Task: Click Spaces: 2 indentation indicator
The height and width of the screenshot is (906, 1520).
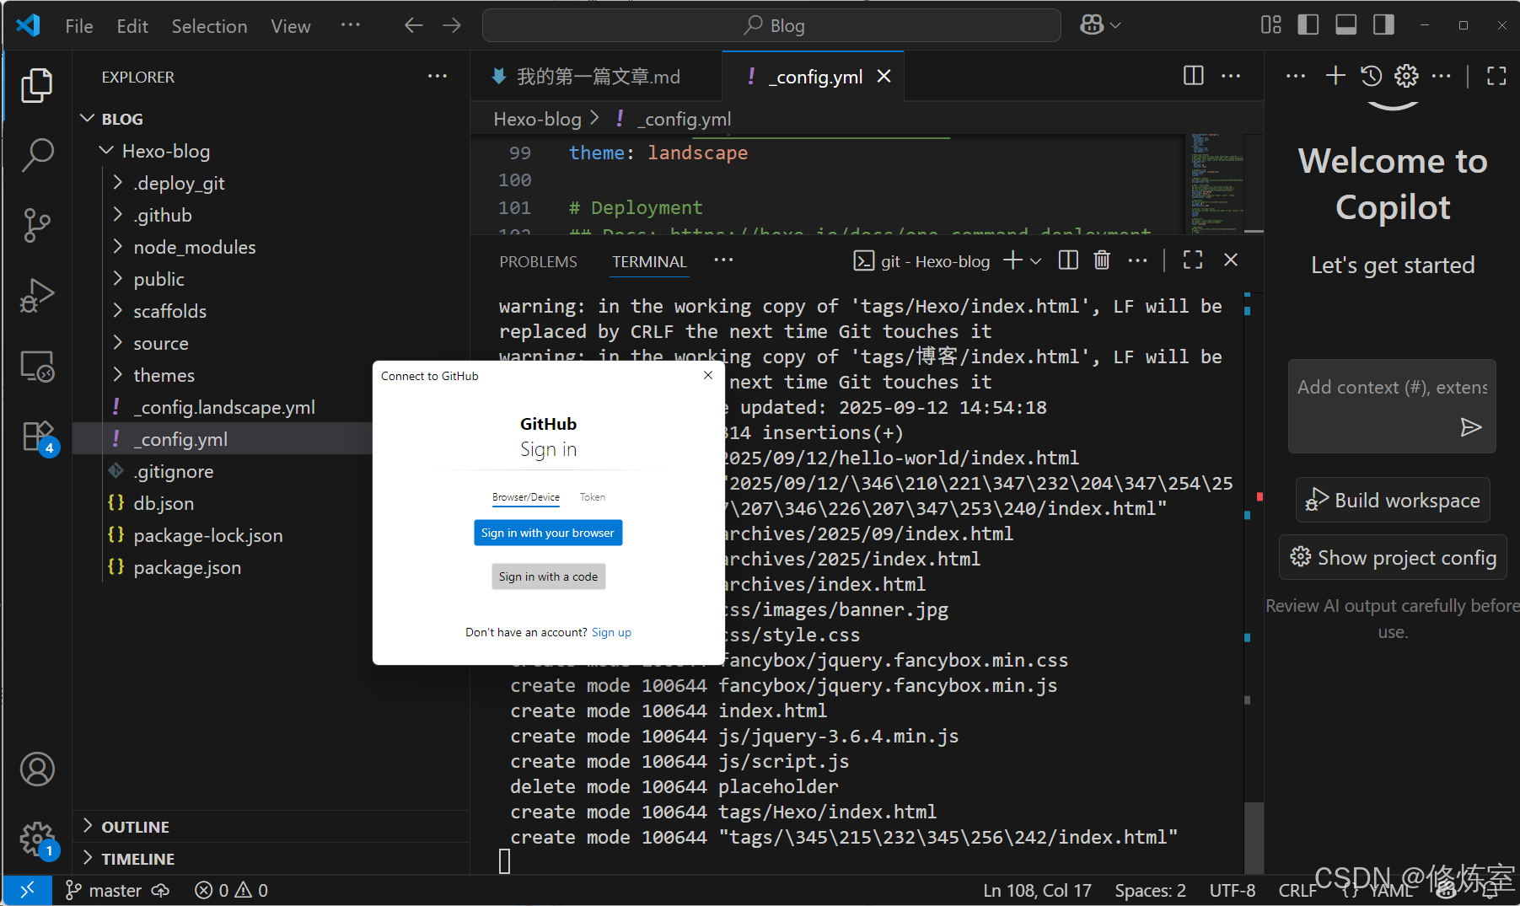Action: coord(1150,890)
